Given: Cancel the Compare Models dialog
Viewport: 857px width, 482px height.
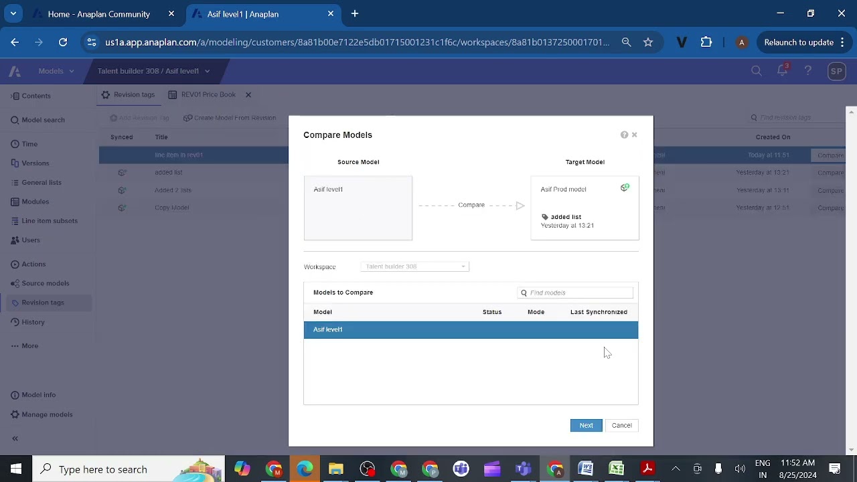Looking at the screenshot, I should pos(621,425).
